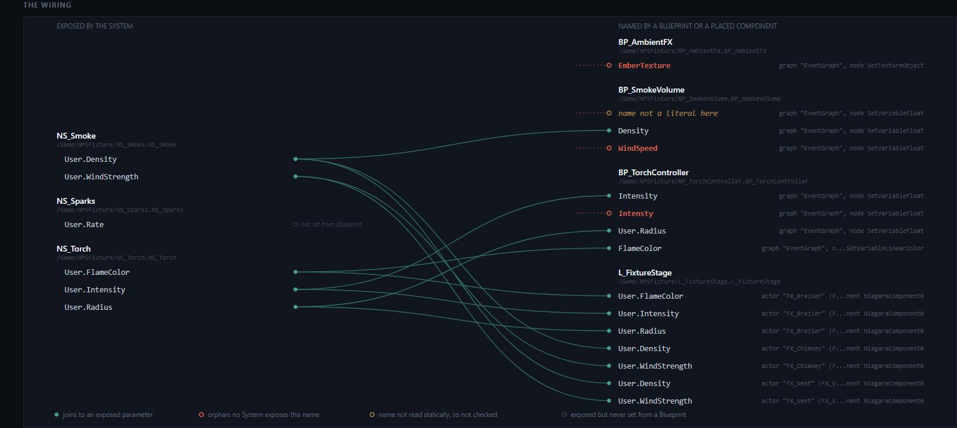The width and height of the screenshot is (957, 428).
Task: Click the 'joins to an exposed parameter' legend dot
Action: 57,415
